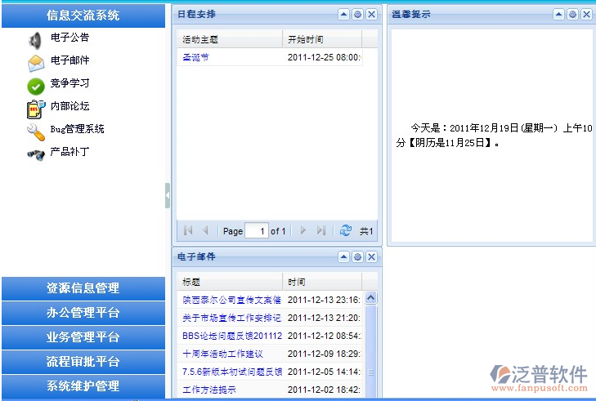Expand the 信息交流系统 menu header

pyautogui.click(x=83, y=16)
